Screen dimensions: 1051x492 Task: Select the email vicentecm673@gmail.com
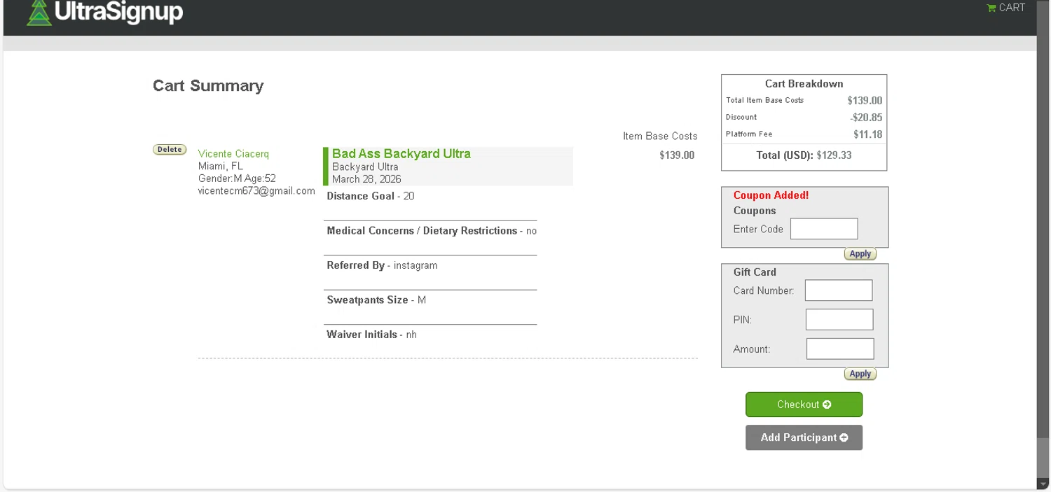(x=256, y=191)
